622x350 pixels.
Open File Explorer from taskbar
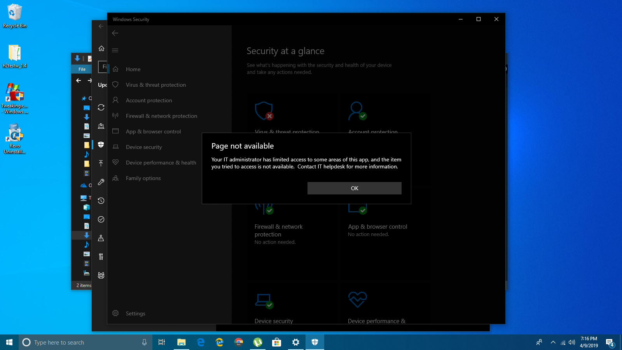(x=181, y=342)
